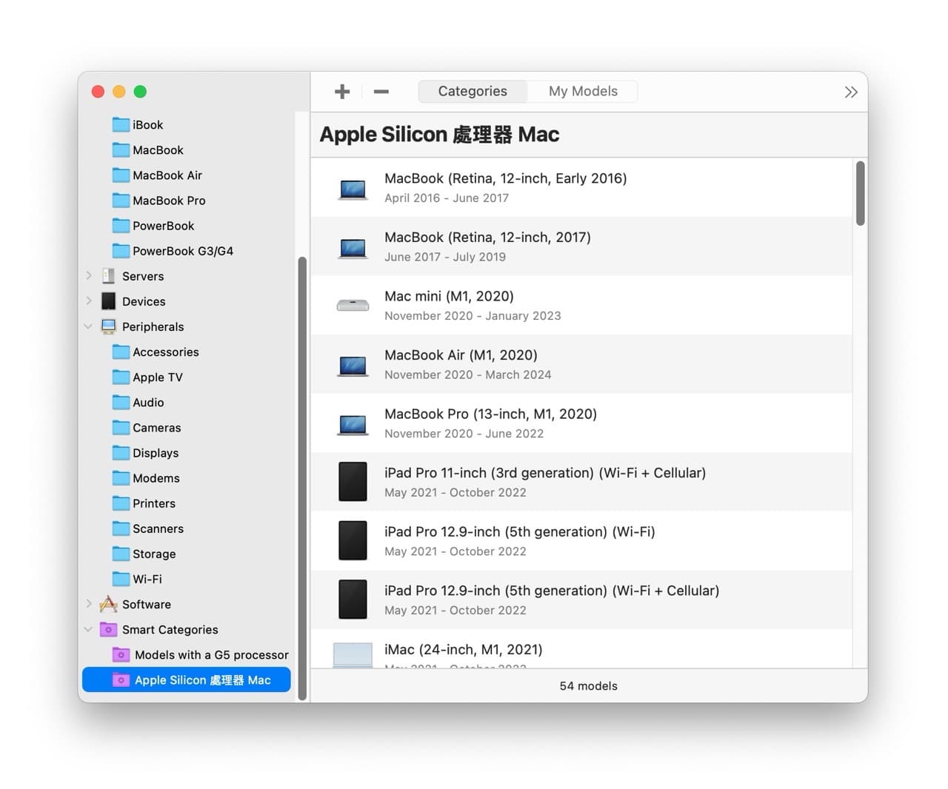Select iPad Pro 12.9-inch 5th generation Wi-Fi + Cellular
Viewport: 948px width, 789px height.
(x=581, y=600)
